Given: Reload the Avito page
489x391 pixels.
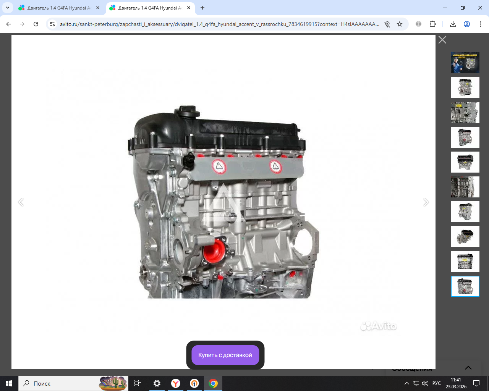Looking at the screenshot, I should point(36,24).
